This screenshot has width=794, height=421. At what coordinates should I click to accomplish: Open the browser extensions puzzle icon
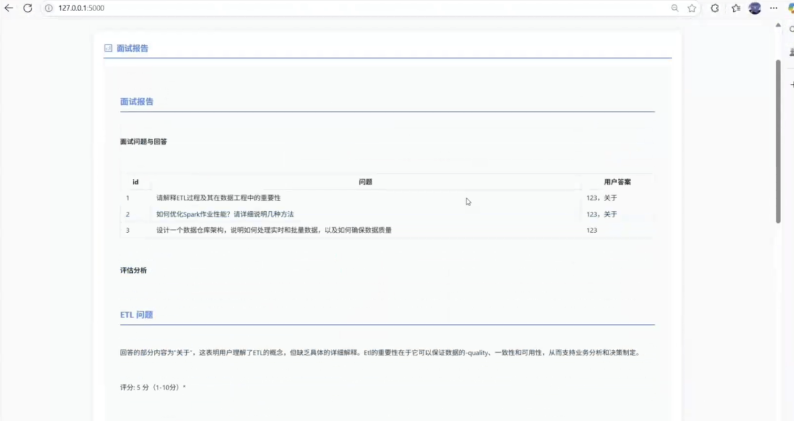pos(715,8)
